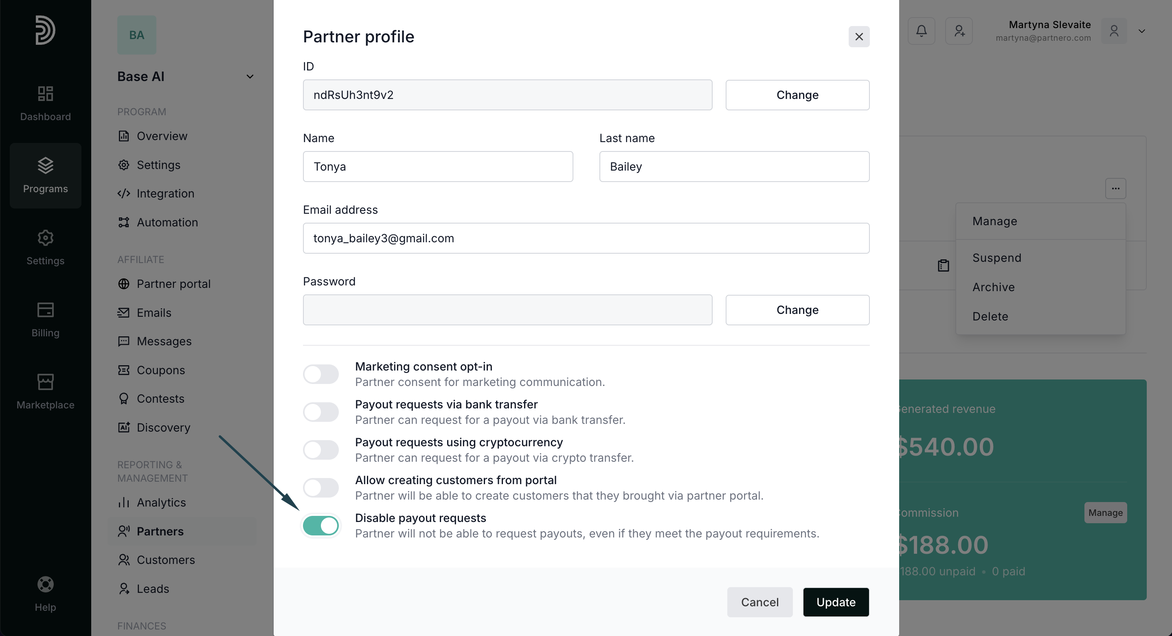The width and height of the screenshot is (1172, 636).
Task: Open Dashboard from the left rail
Action: pos(46,103)
